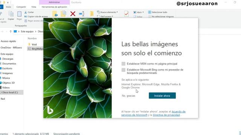Click the Nombre column header
Image resolution: width=241 pixels, height=135 pixels.
coord(32,38)
